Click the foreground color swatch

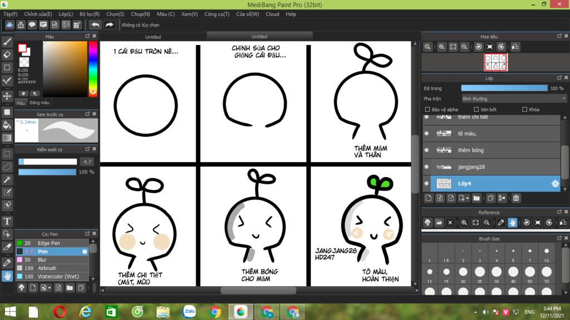(22, 48)
